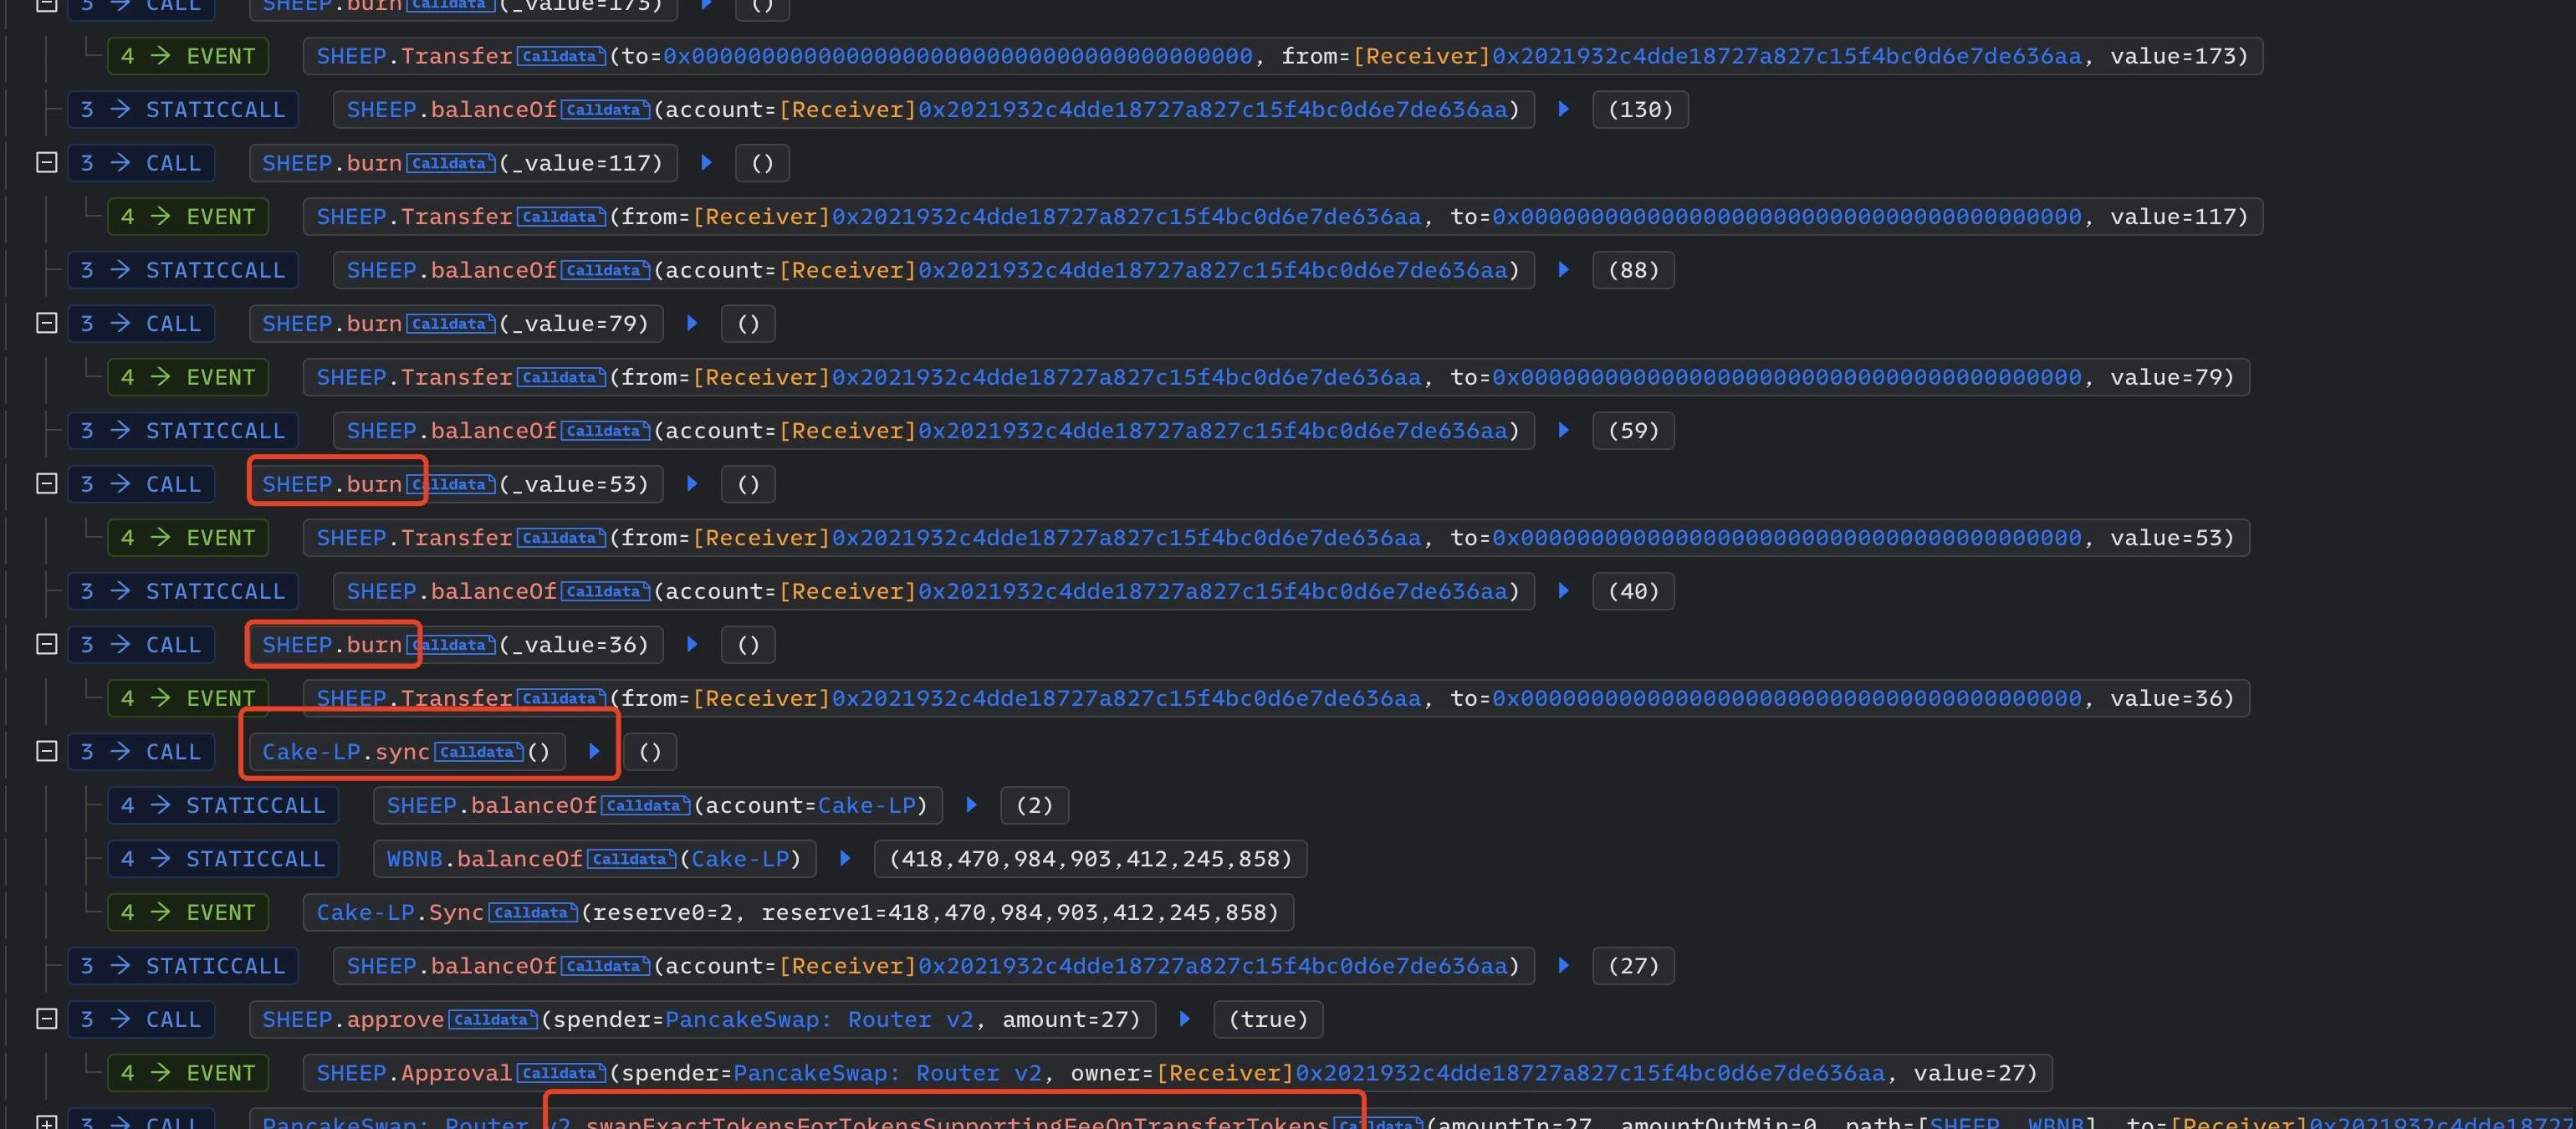The width and height of the screenshot is (2576, 1129).
Task: Click Calldata badge on Cake-LP.sync call
Action: click(478, 752)
